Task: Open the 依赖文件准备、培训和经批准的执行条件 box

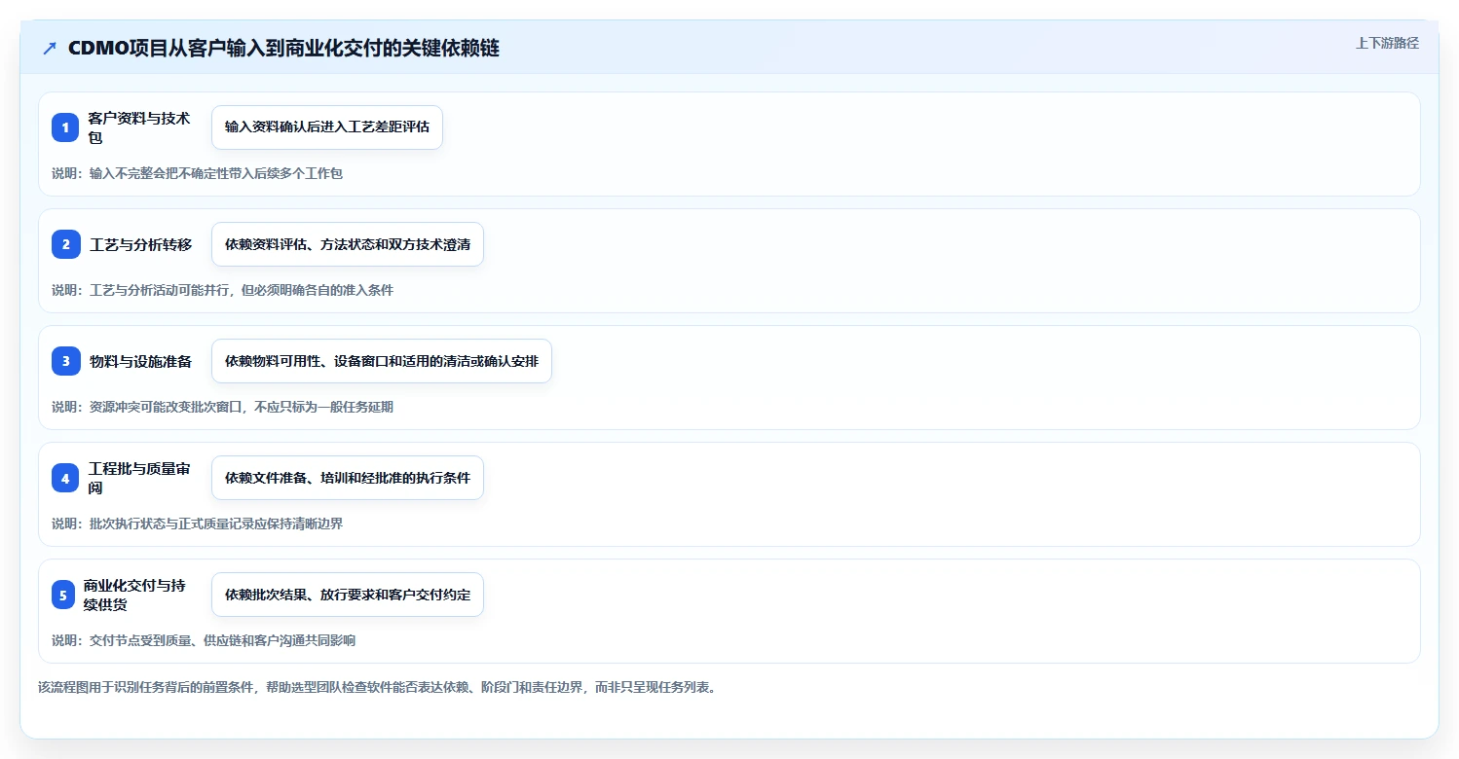Action: [348, 478]
